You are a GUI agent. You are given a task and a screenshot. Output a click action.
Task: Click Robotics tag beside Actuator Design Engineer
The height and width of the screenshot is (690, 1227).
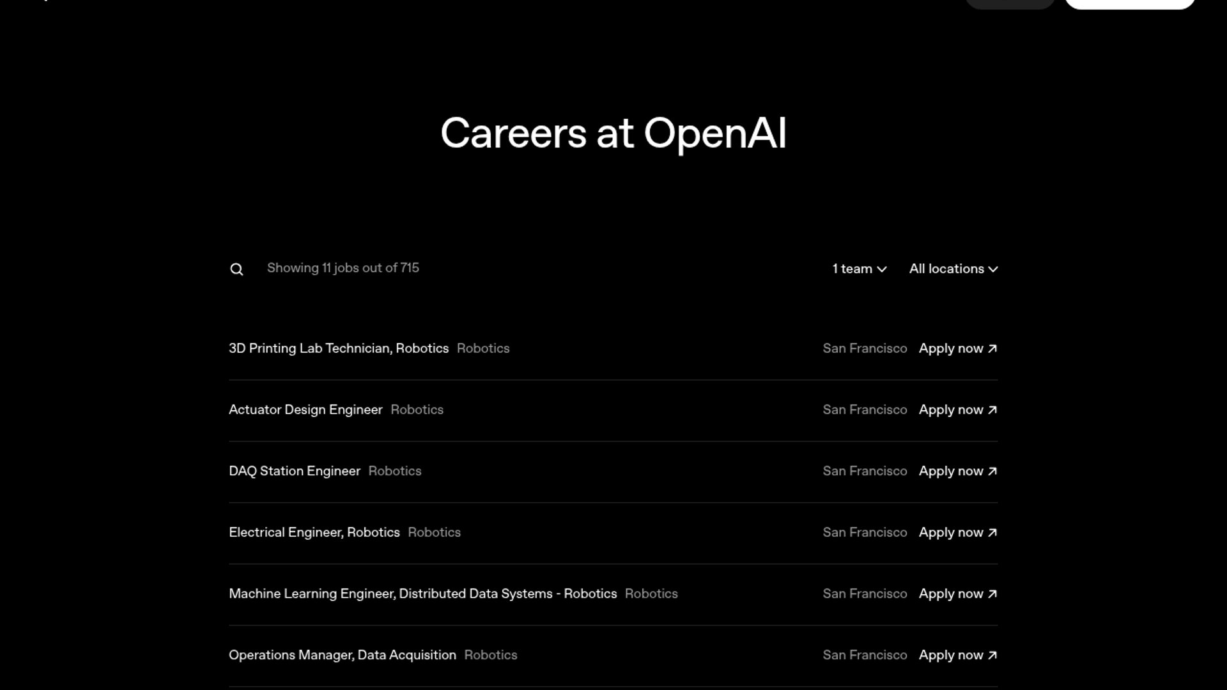(417, 410)
